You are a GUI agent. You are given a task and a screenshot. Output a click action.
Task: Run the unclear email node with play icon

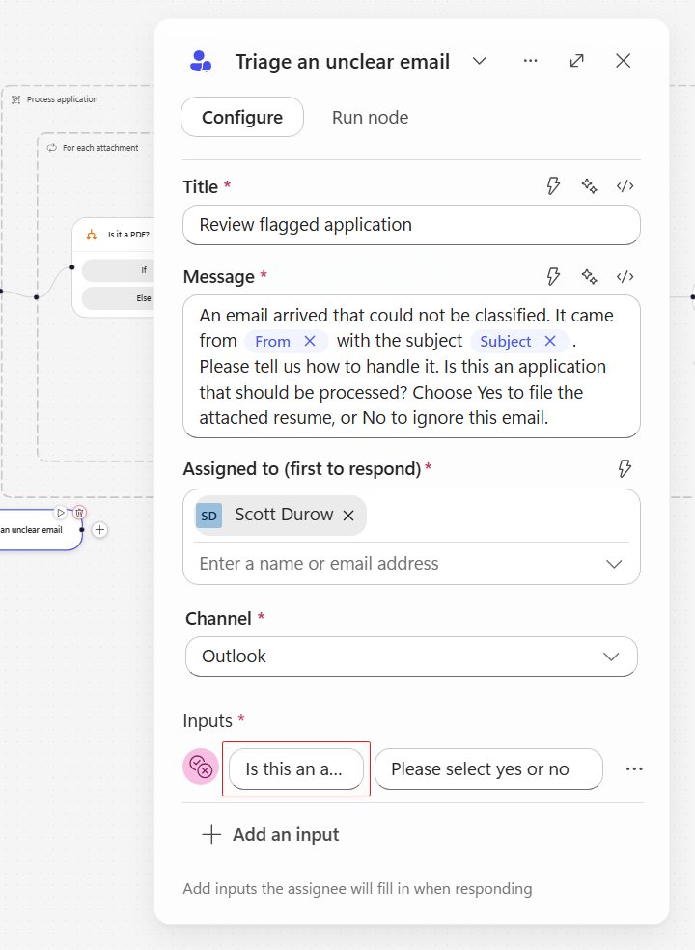60,513
